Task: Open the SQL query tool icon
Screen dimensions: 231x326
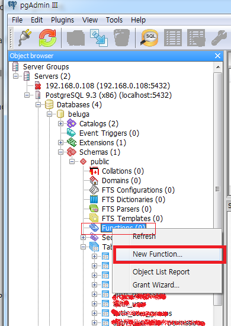Action: click(x=149, y=37)
